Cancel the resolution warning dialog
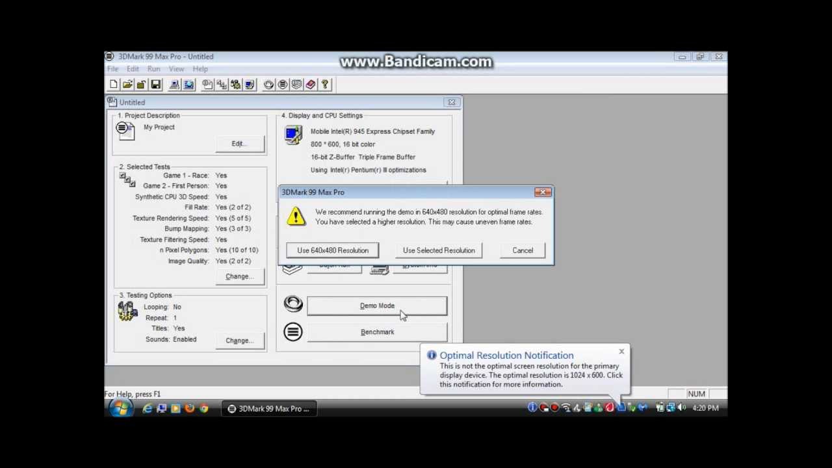 [x=523, y=250]
